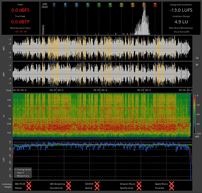Screen dimensions: 202x193
Task: Select the -33 LUFS histogram marker
Action: click(x=99, y=5)
